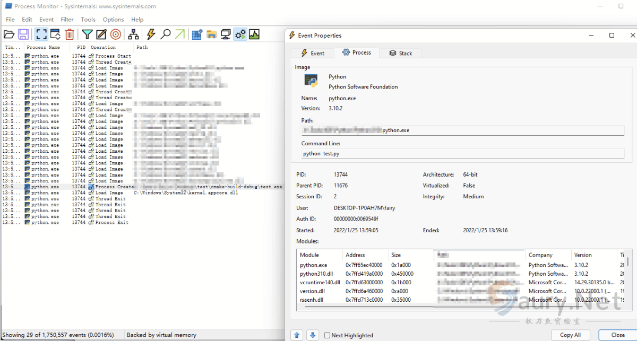
Task: Click the Jump To green arrow icon
Action: (x=180, y=34)
